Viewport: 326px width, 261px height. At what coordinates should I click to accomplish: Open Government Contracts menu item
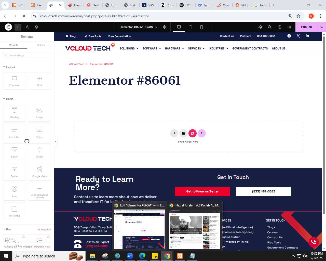click(x=250, y=48)
